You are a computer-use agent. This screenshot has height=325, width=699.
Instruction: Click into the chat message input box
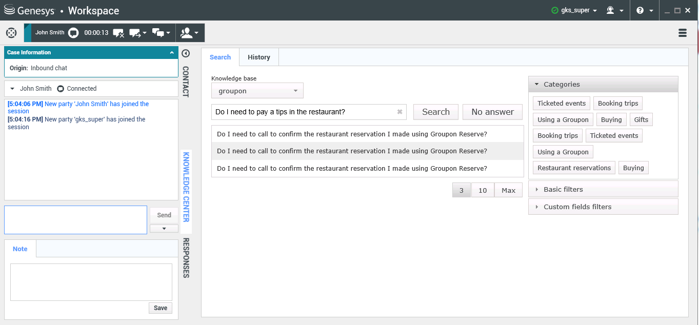click(75, 220)
